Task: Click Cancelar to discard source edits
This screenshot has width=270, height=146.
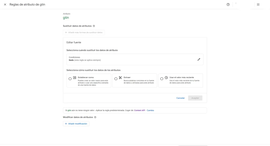Action: tap(180, 98)
